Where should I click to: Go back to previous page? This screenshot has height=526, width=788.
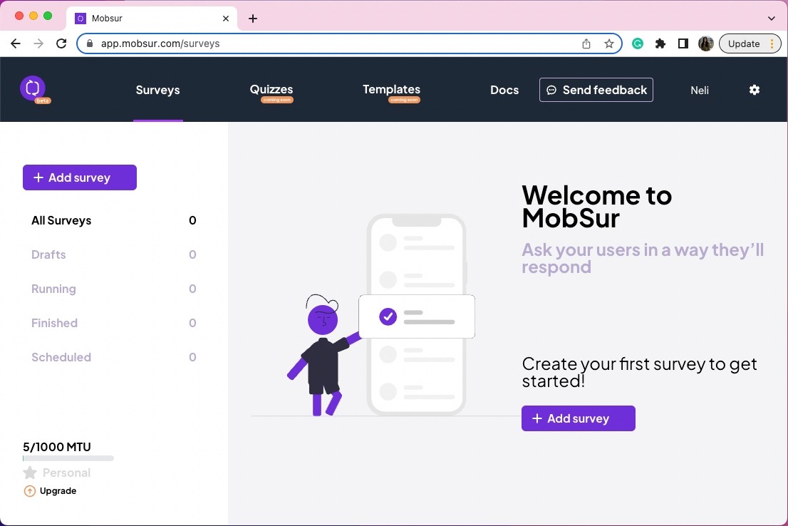click(16, 43)
